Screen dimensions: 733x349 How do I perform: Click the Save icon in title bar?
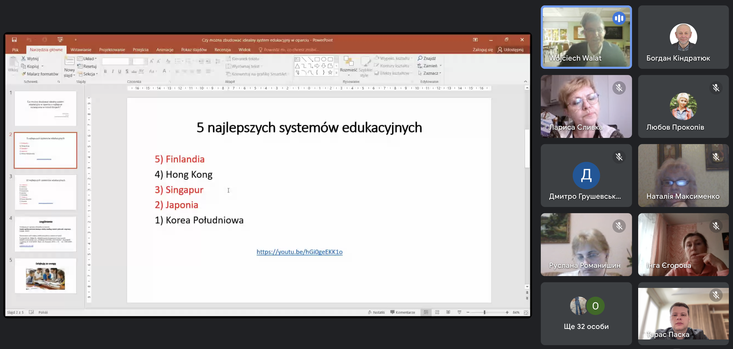coord(14,40)
